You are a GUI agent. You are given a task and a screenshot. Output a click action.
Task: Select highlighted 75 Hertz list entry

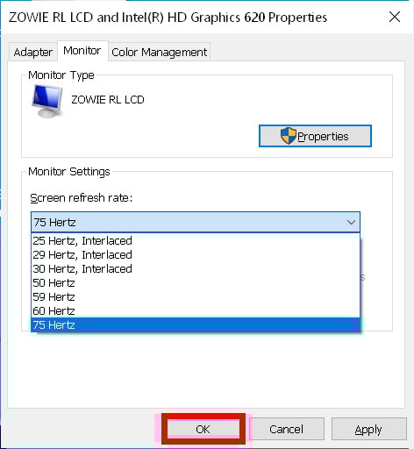click(196, 325)
